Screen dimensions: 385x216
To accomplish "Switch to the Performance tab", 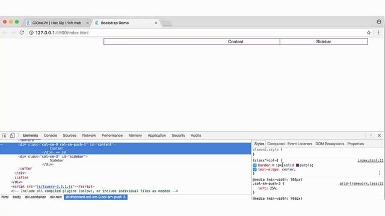I will coord(112,136).
